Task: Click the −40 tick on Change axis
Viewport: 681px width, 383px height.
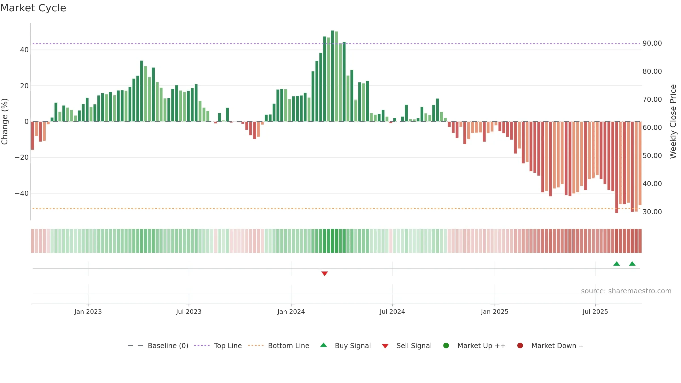Action: [x=22, y=193]
